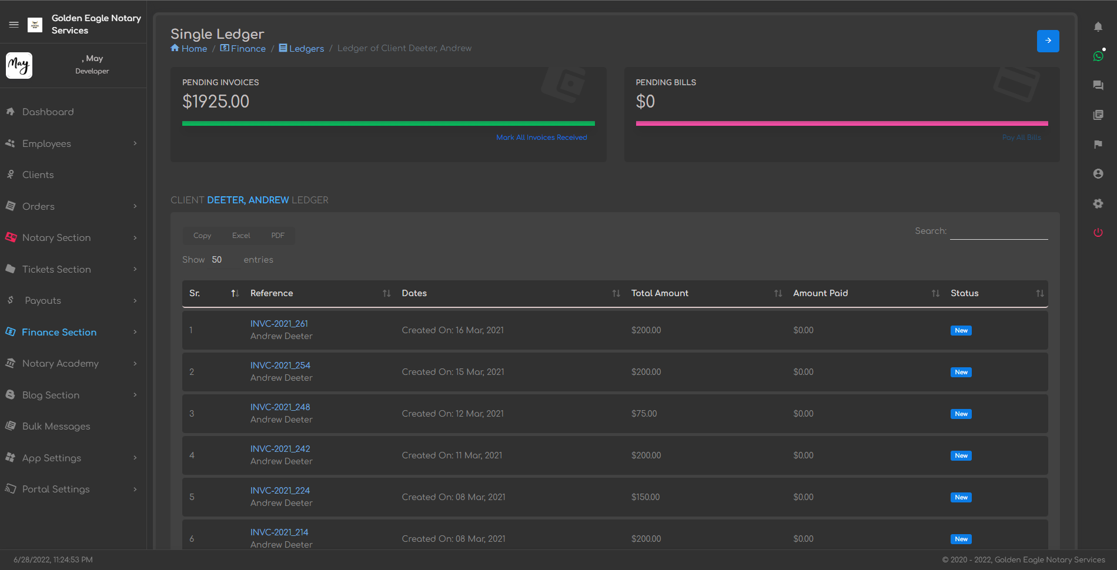Screen dimensions: 1117x570
Task: Click the Clients icon in sidebar
Action: tap(10, 175)
